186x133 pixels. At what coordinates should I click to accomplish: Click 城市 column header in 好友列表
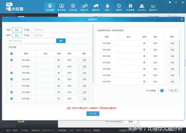point(69,54)
